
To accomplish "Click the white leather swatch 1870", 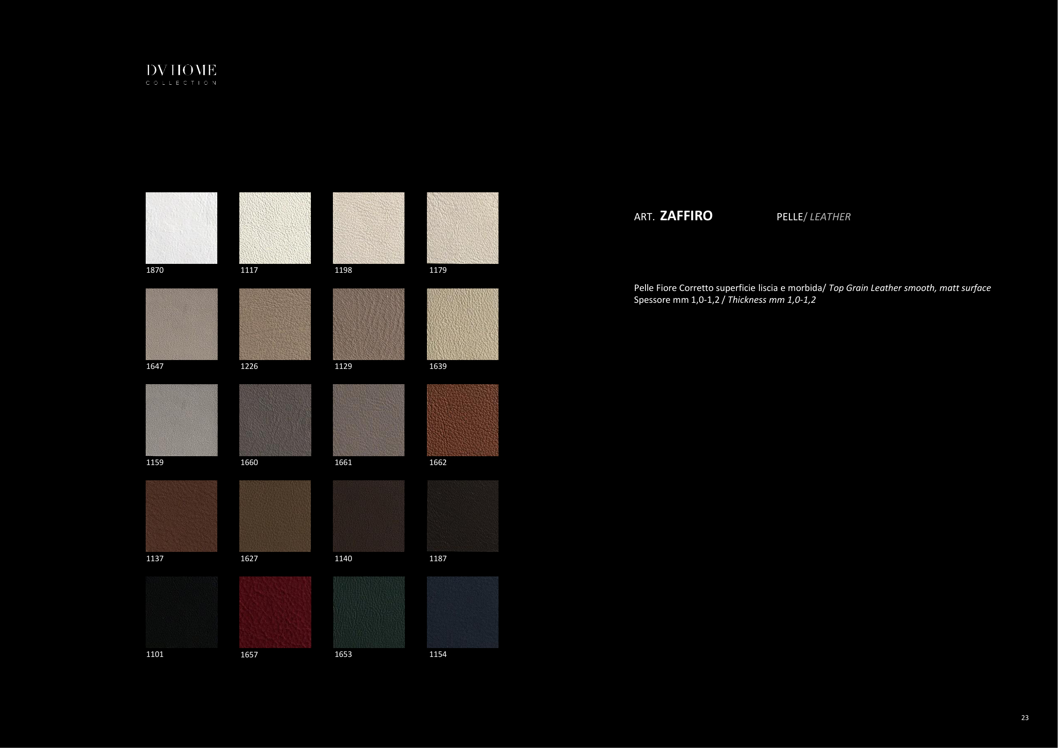I will tap(181, 228).
